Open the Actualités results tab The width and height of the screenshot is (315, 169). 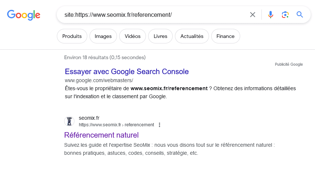pos(192,36)
